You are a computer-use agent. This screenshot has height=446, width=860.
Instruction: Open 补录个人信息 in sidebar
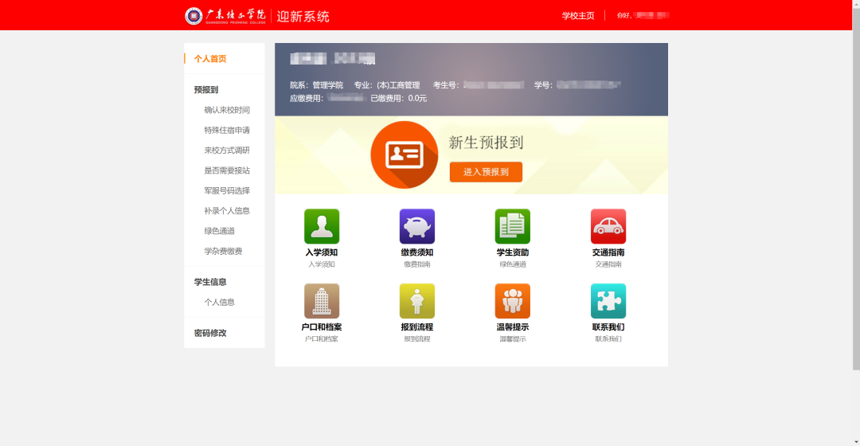227,211
